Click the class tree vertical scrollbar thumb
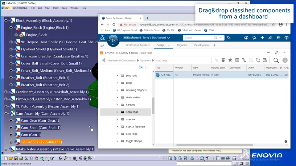The width and height of the screenshot is (296, 166). tap(153, 106)
